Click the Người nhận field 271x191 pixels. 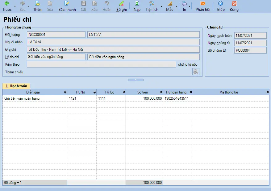113,42
